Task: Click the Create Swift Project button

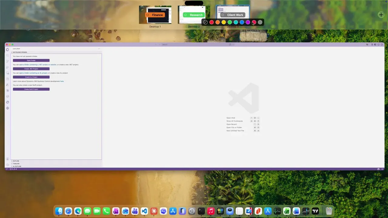Action: tap(31, 89)
